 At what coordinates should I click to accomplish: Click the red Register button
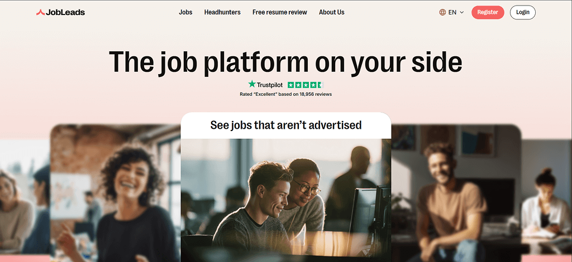[x=488, y=12]
